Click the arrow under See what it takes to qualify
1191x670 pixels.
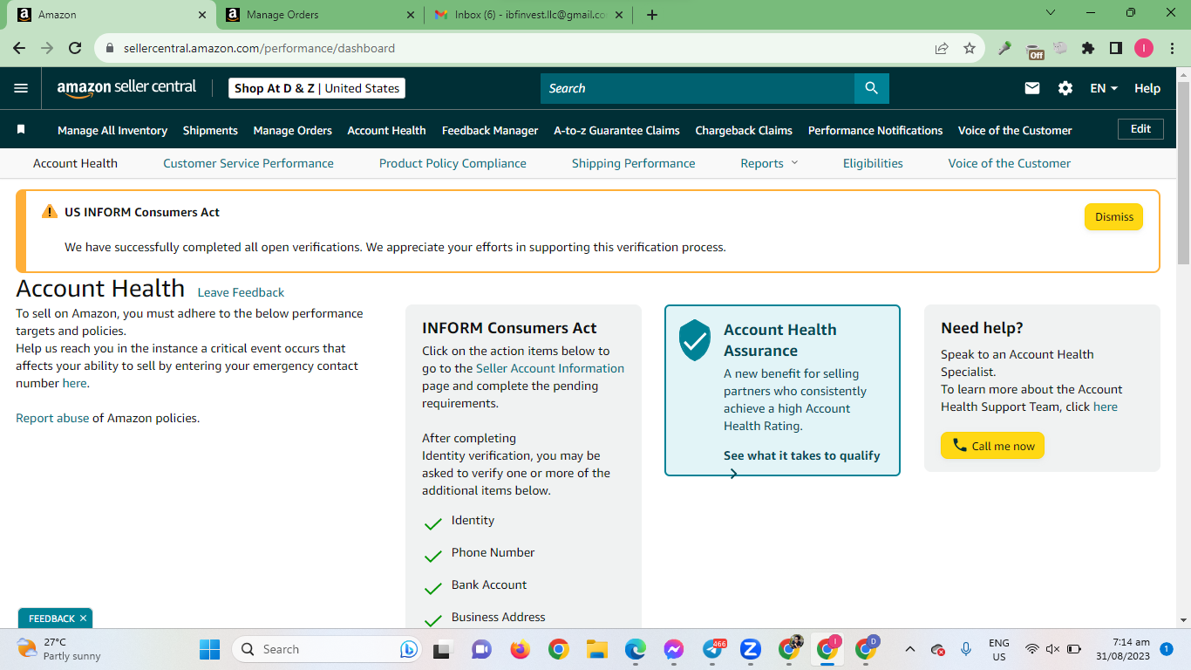pyautogui.click(x=733, y=474)
